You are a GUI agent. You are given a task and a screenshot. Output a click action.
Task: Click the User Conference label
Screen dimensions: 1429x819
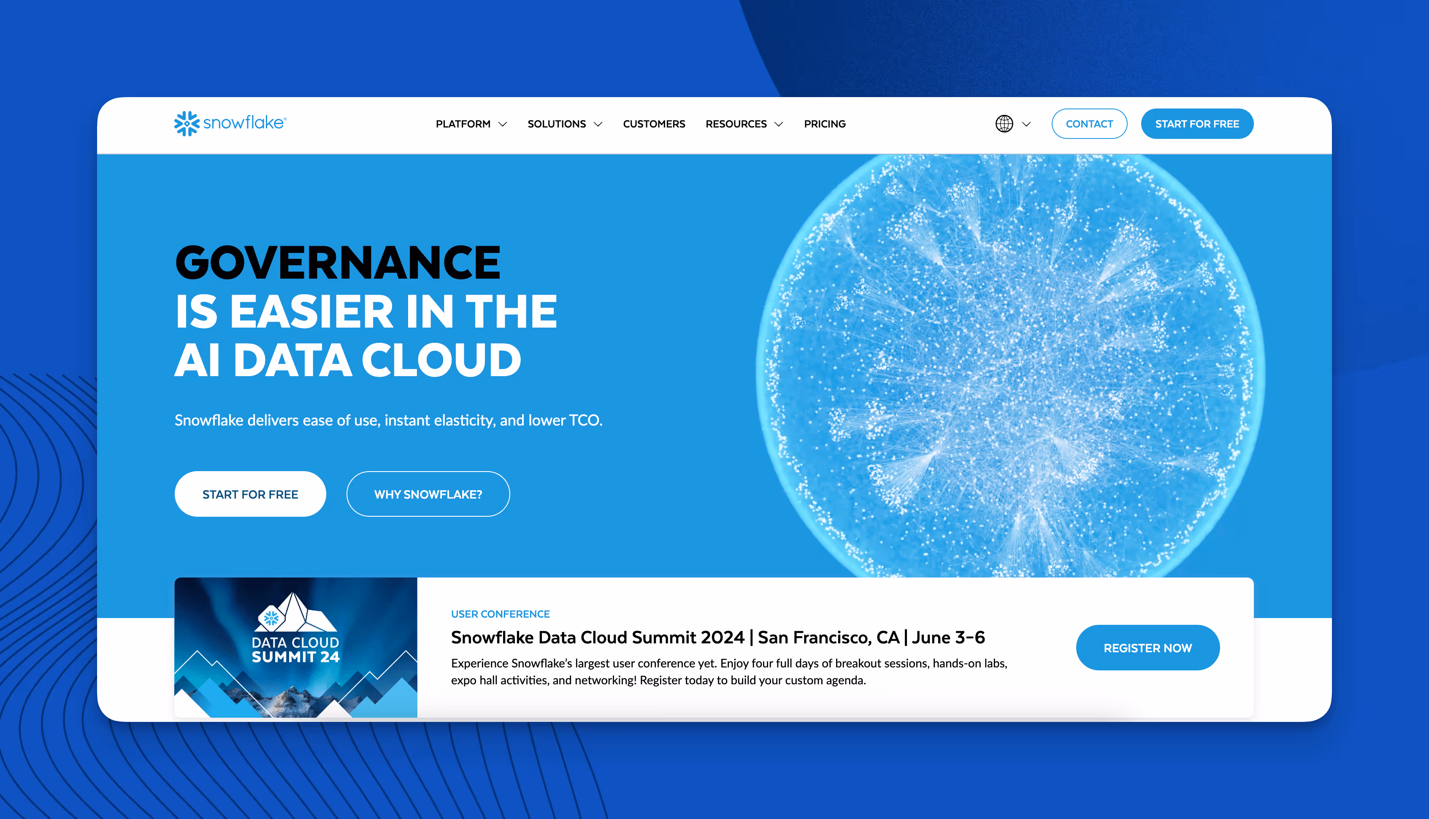coord(500,614)
